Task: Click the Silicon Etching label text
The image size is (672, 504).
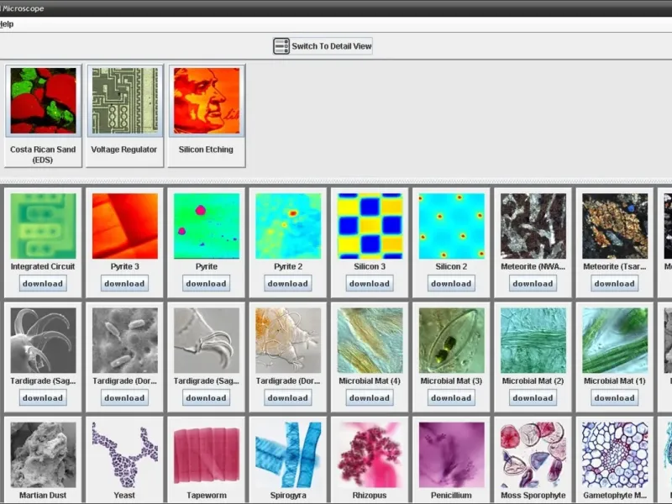Action: pos(206,150)
